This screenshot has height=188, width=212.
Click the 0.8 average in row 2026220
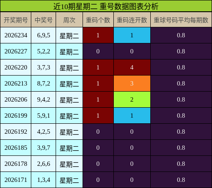pyautogui.click(x=181, y=67)
